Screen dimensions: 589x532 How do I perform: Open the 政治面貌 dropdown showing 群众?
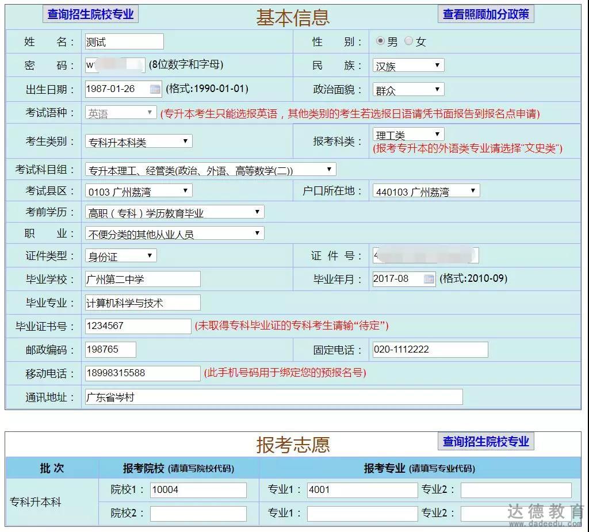pos(408,89)
